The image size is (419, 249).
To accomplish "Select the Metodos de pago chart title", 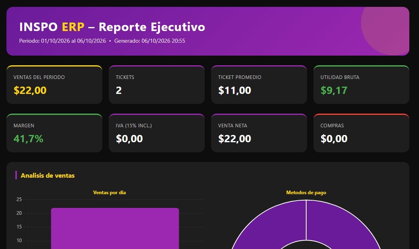I will (x=306, y=192).
